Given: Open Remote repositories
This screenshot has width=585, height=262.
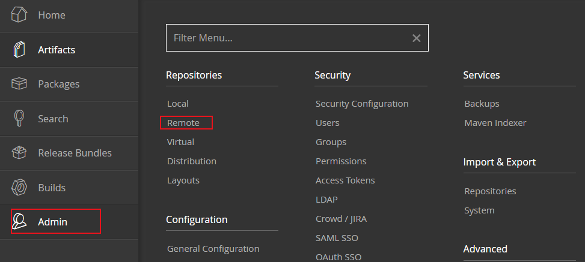Looking at the screenshot, I should point(183,123).
